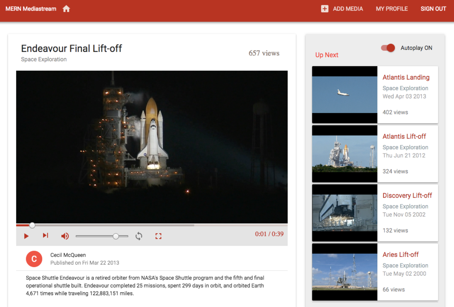Click MERN Mediastream in the header
The height and width of the screenshot is (307, 454).
(x=31, y=9)
